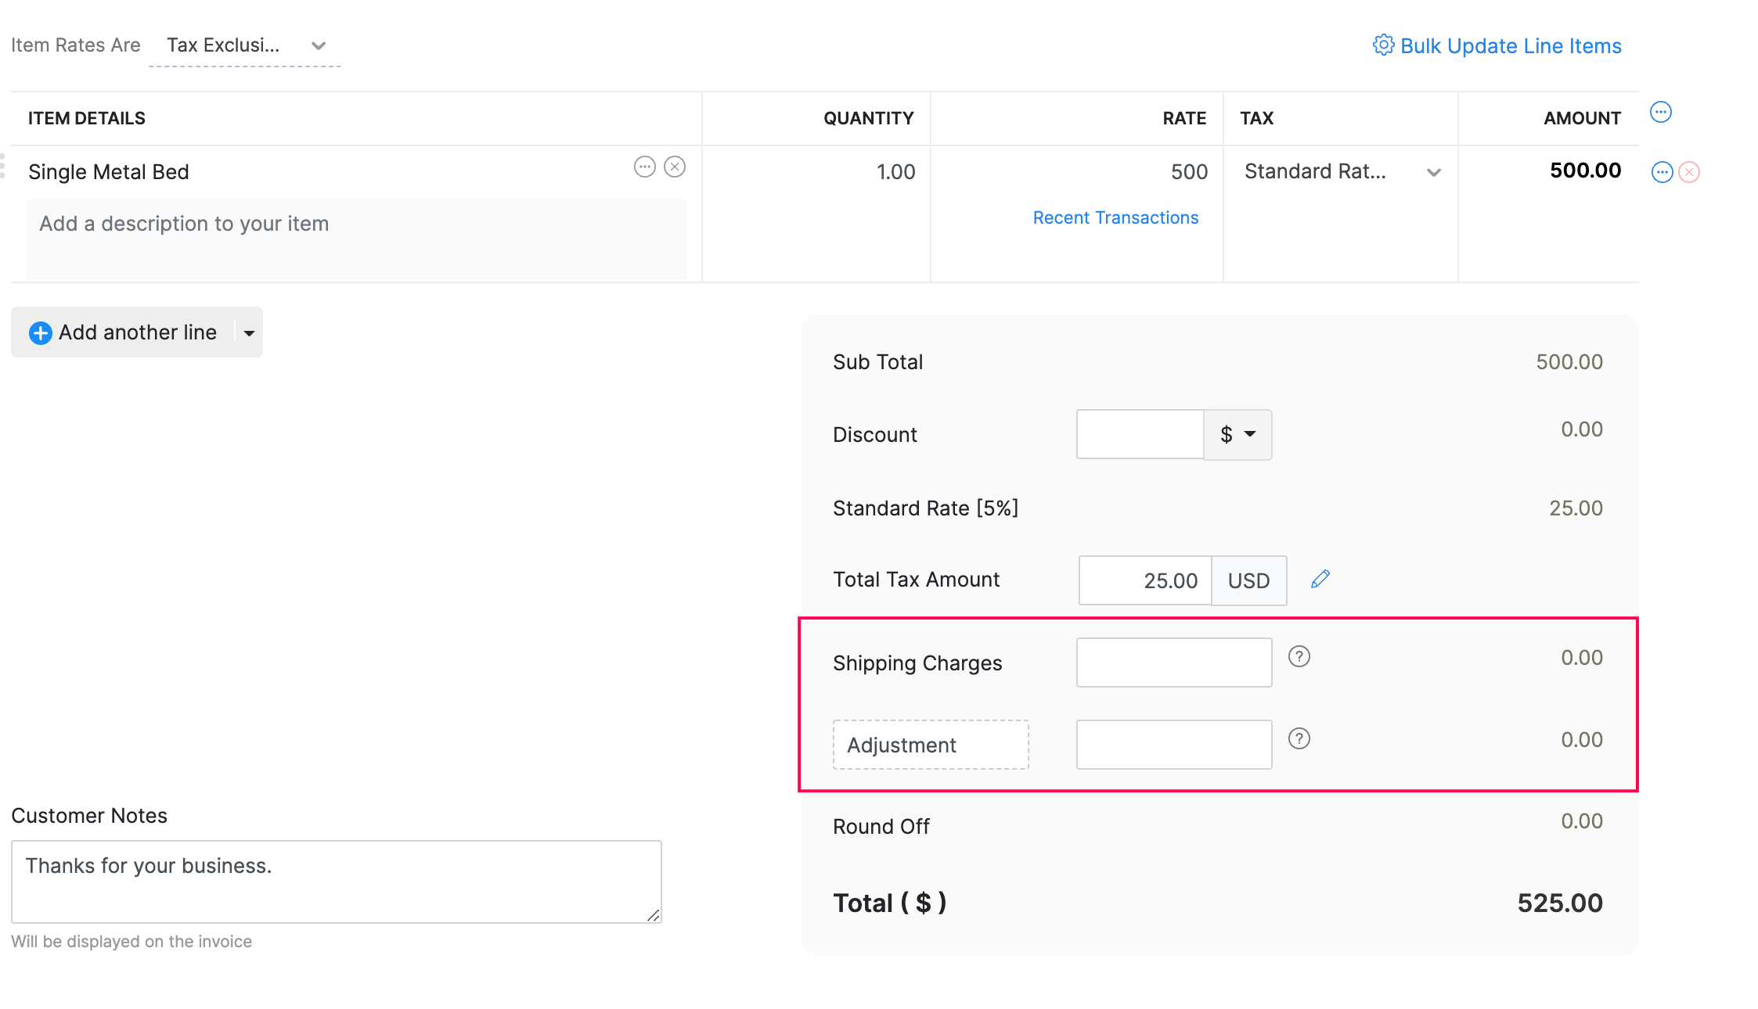Open the Standard Rate tax dropdown

(1433, 172)
